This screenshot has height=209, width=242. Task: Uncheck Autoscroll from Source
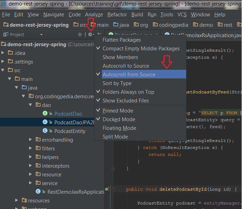pos(129,75)
